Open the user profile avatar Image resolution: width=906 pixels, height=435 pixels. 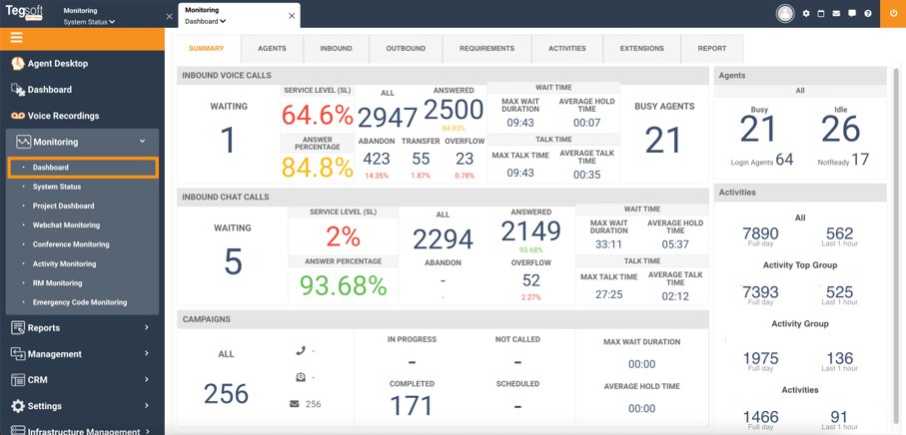[785, 13]
